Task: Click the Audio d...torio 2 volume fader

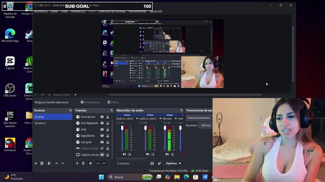Action: (x=145, y=128)
